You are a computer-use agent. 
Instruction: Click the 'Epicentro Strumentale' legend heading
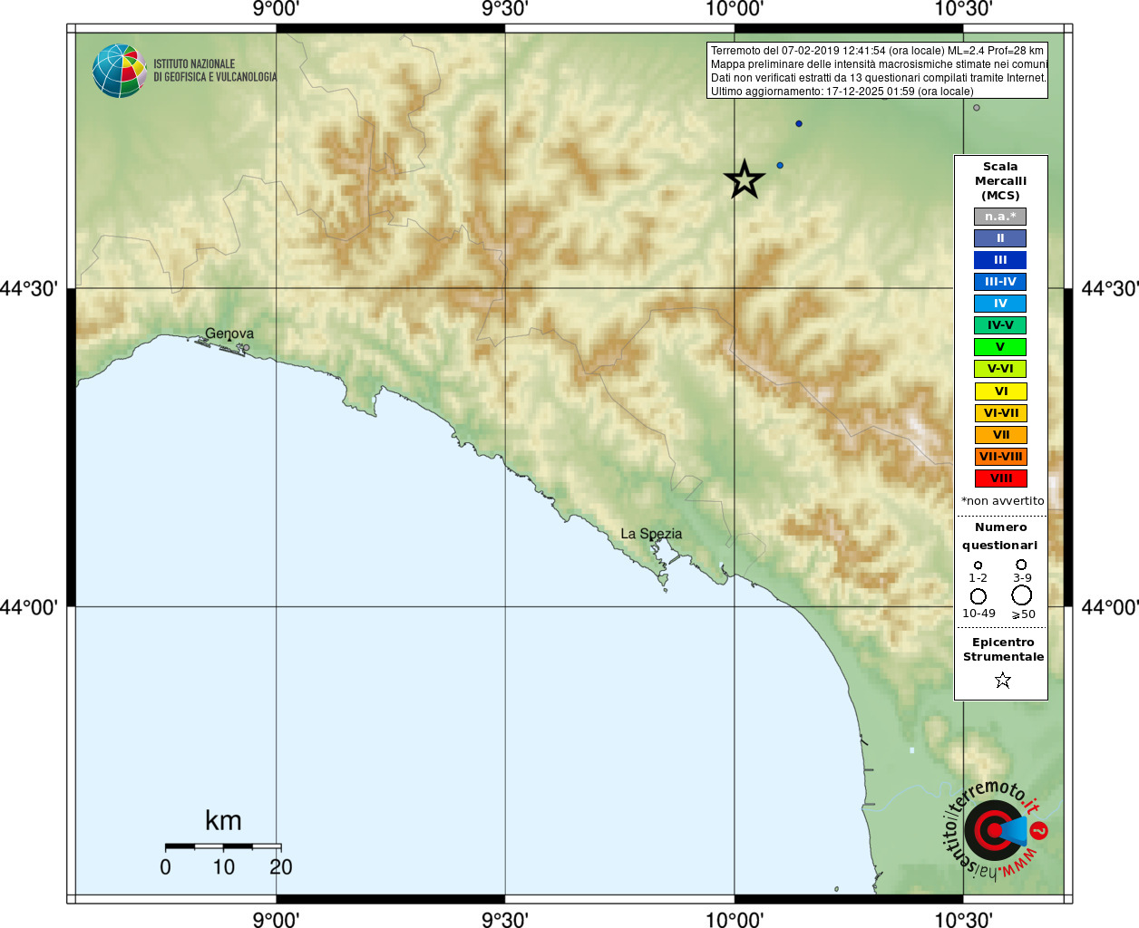[x=1003, y=650]
